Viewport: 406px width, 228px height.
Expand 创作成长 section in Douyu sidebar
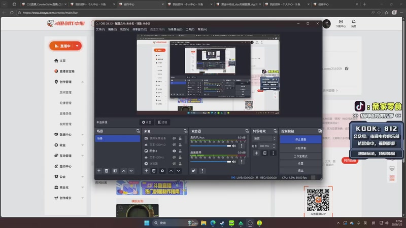82,198
